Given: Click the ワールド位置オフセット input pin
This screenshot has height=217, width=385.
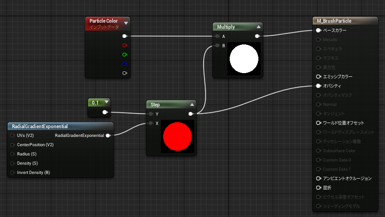Looking at the screenshot, I should point(318,123).
